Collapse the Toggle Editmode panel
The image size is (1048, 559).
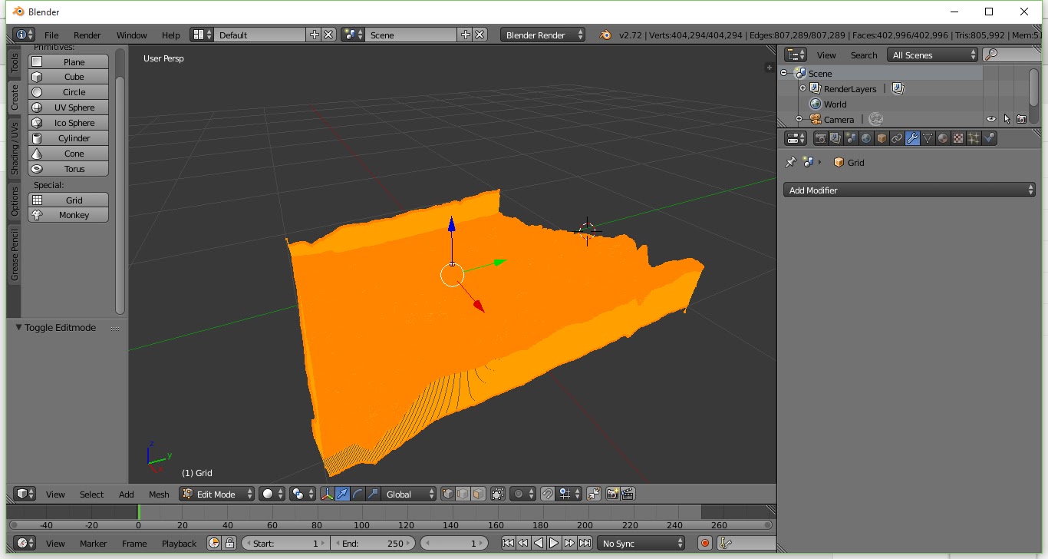click(19, 327)
